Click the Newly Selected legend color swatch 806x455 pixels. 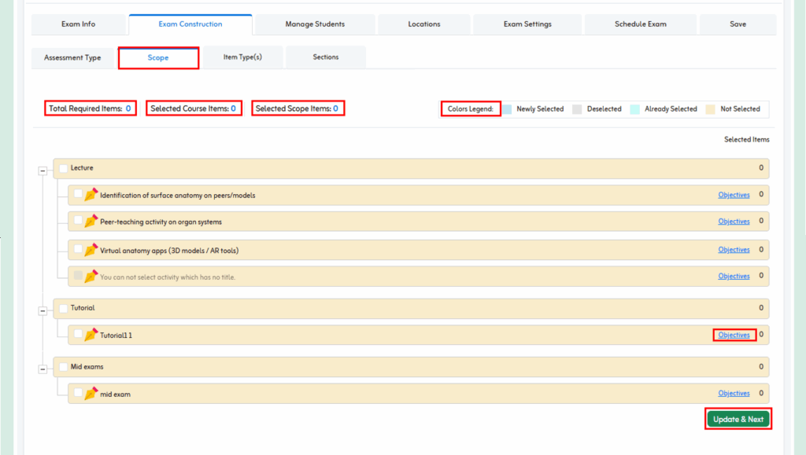[508, 109]
